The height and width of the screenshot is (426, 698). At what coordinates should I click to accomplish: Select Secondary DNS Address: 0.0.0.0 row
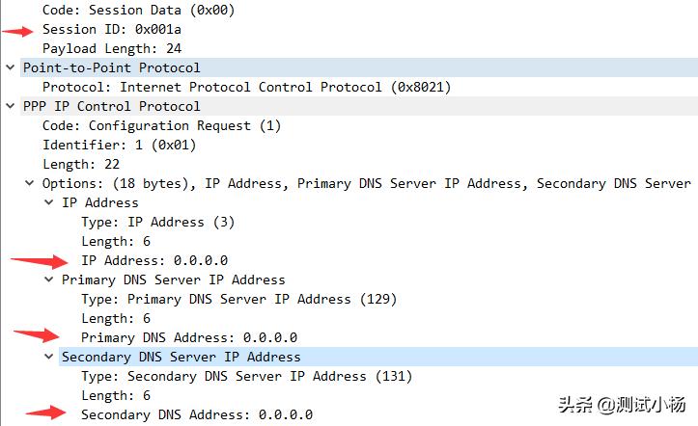tap(197, 414)
